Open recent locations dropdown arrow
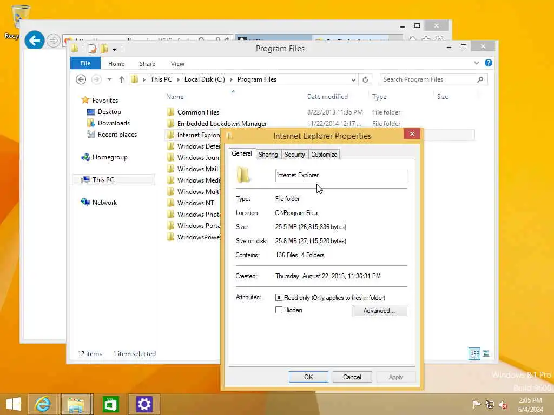 click(110, 79)
